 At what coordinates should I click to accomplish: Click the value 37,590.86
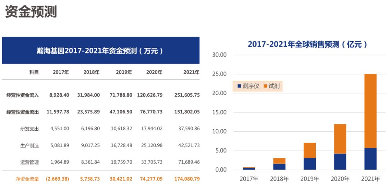coord(189,129)
